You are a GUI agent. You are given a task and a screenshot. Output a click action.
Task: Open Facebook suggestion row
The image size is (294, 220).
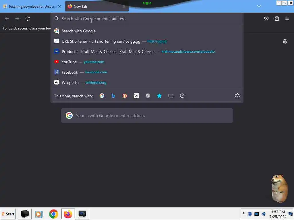coord(147,72)
